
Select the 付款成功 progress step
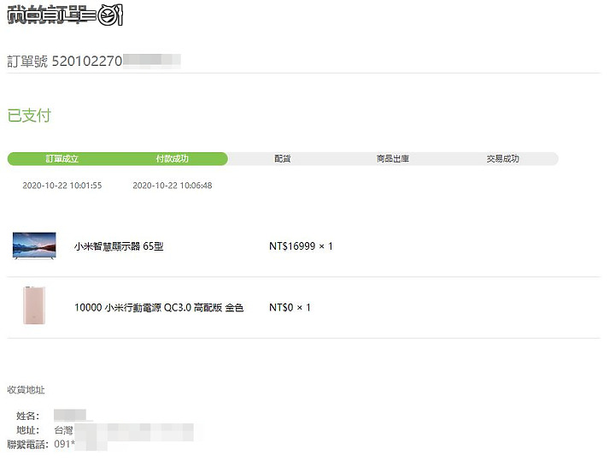(173, 158)
